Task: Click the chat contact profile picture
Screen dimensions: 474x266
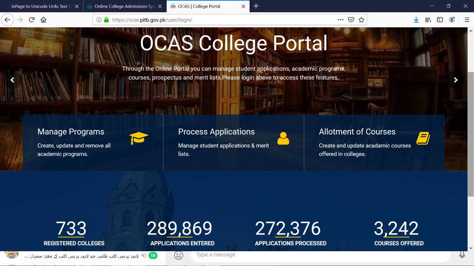Action: point(12,255)
